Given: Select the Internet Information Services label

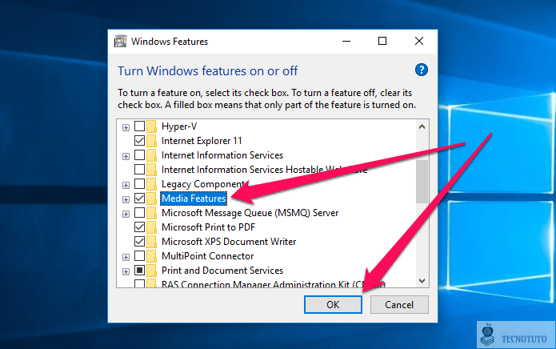Looking at the screenshot, I should [x=222, y=155].
